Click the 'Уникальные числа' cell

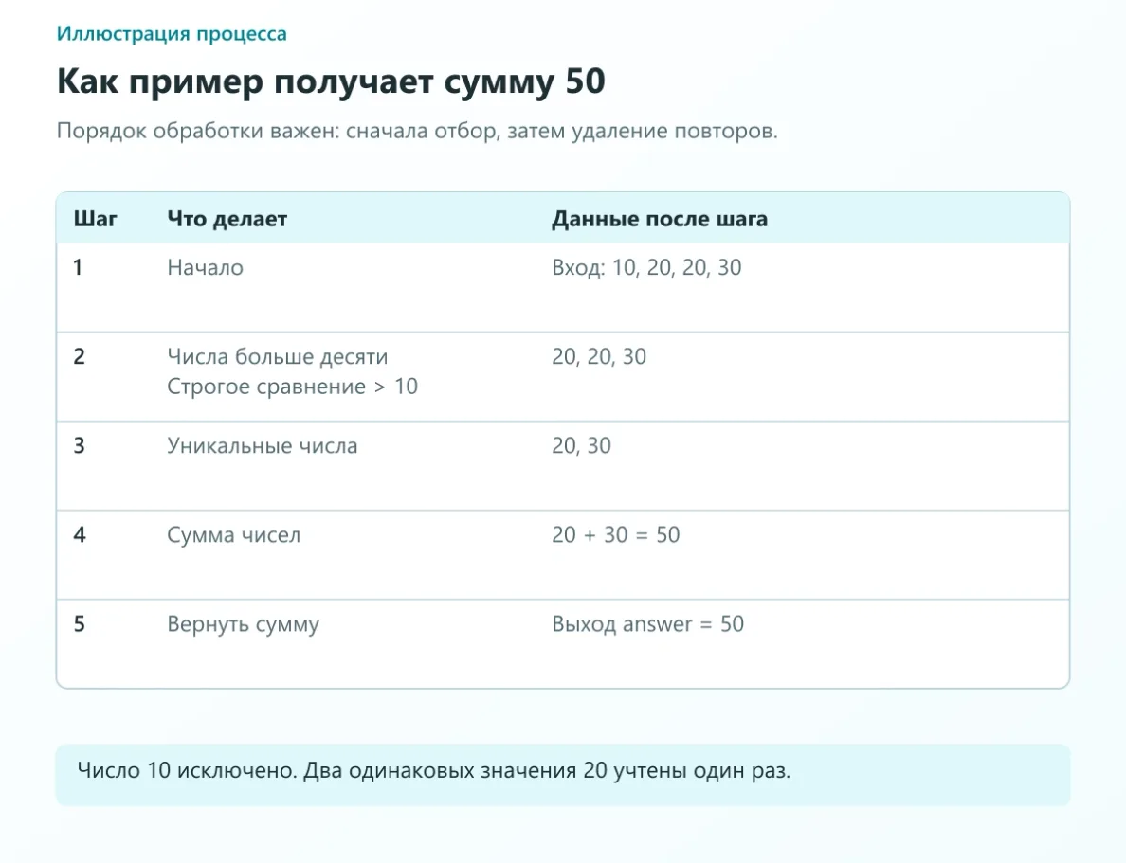[x=263, y=446]
